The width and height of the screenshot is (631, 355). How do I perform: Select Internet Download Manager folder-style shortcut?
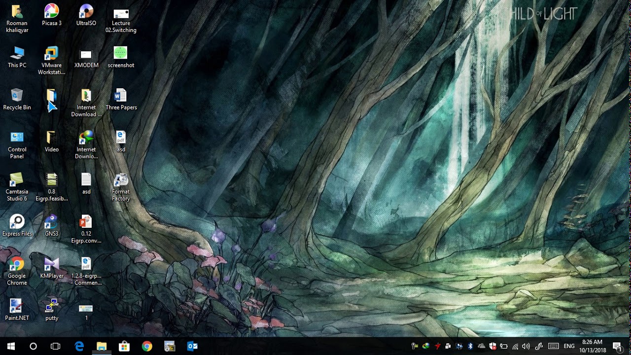(86, 103)
